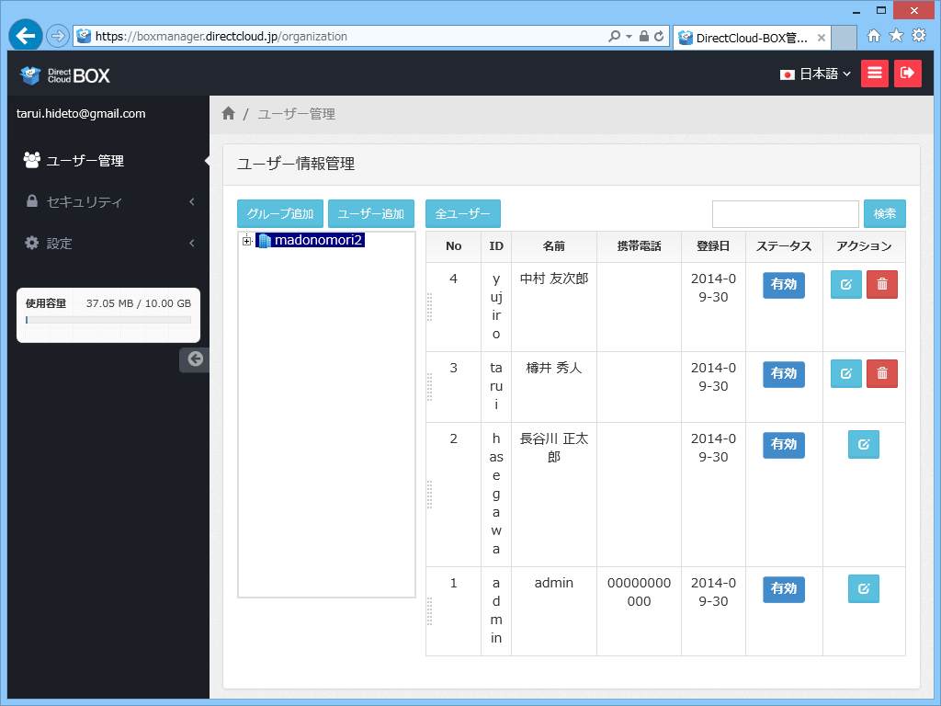Screen dimensions: 941x706
Task: Click the グループ追加 button
Action: [279, 212]
